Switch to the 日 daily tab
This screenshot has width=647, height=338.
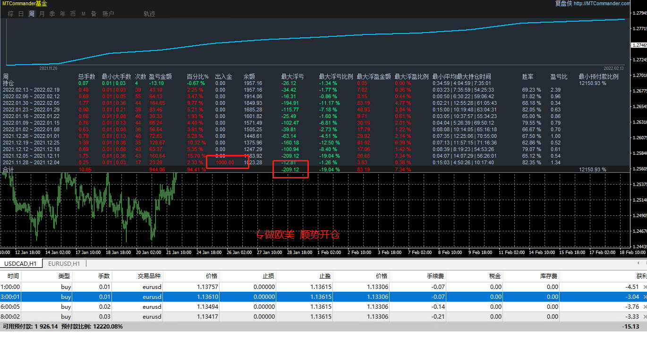tap(21, 14)
